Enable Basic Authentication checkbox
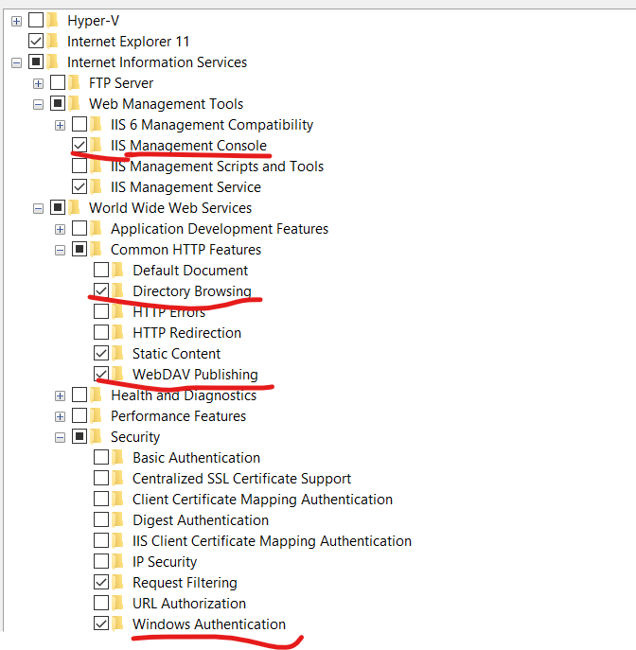This screenshot has height=650, width=636. [x=101, y=457]
